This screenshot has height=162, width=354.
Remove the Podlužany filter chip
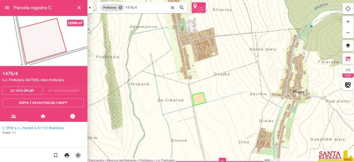[120, 8]
